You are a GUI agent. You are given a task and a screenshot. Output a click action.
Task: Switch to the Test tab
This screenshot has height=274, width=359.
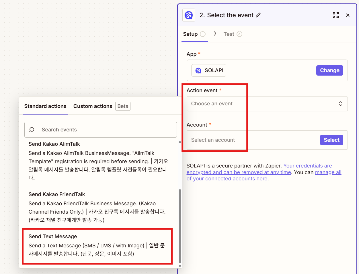pyautogui.click(x=229, y=34)
